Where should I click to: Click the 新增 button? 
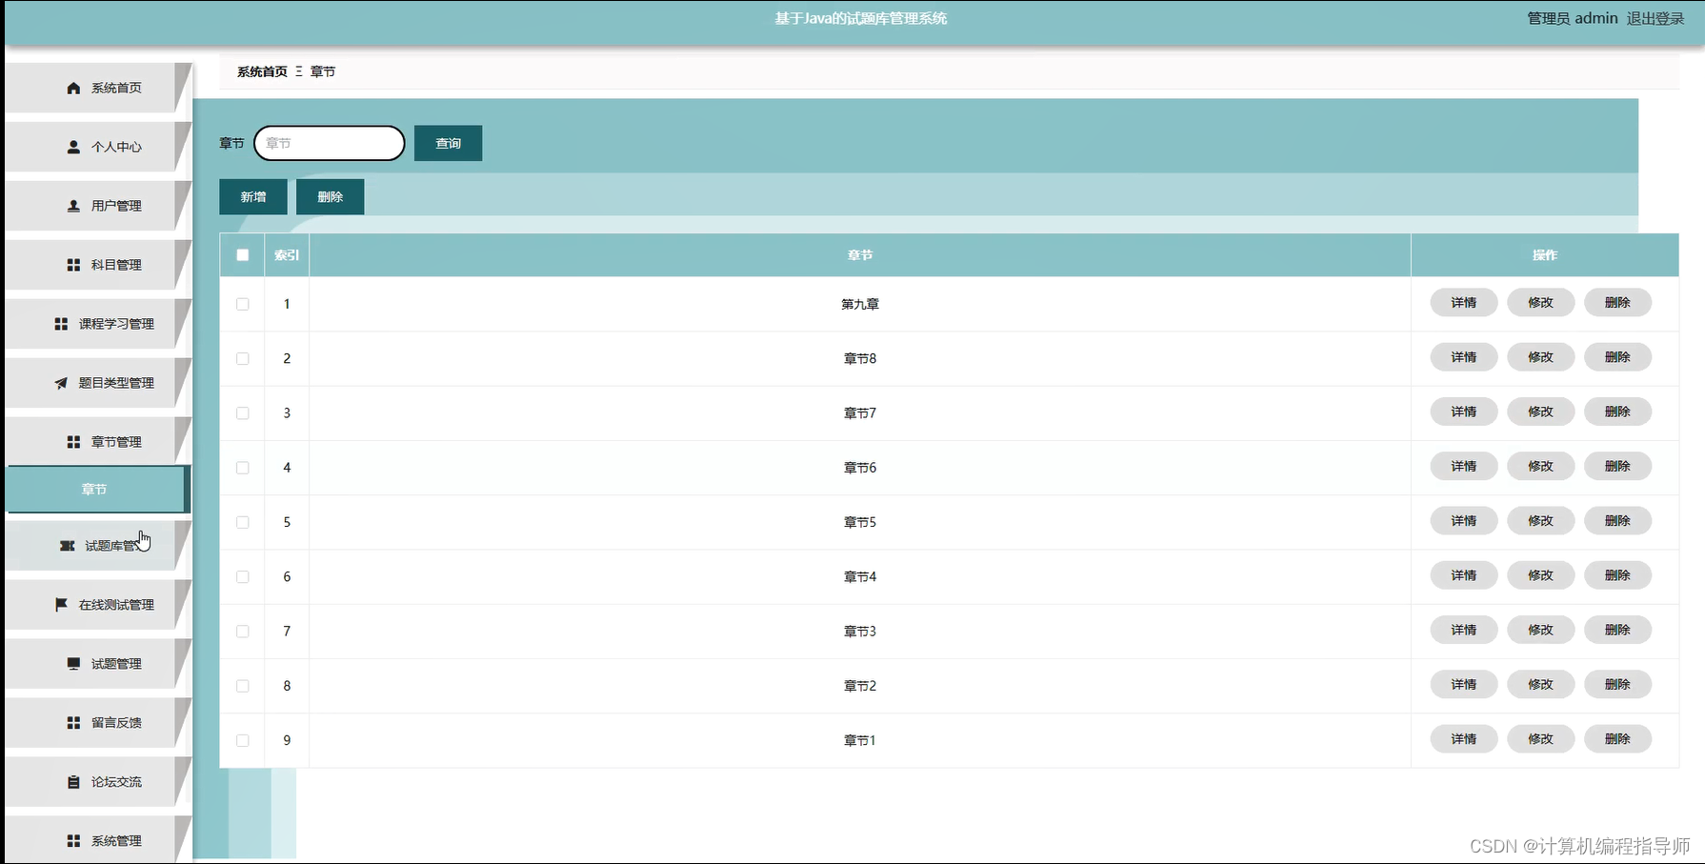(x=253, y=197)
